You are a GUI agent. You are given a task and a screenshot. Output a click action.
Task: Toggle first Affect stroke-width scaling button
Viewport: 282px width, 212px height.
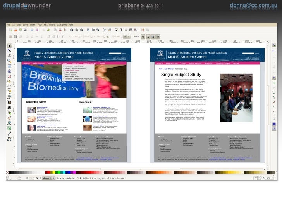point(143,37)
